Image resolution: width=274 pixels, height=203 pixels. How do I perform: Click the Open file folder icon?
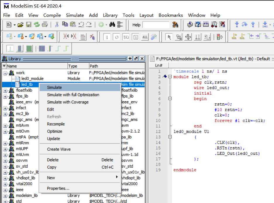click(20, 25)
